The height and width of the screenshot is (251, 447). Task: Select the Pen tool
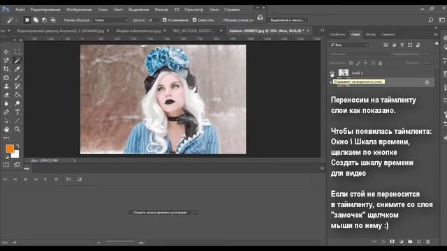point(6,112)
